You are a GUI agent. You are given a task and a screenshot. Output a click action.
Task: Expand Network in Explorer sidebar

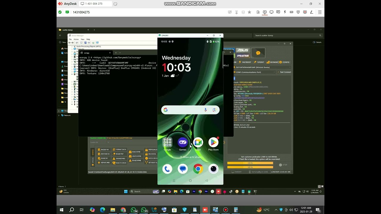(x=59, y=115)
